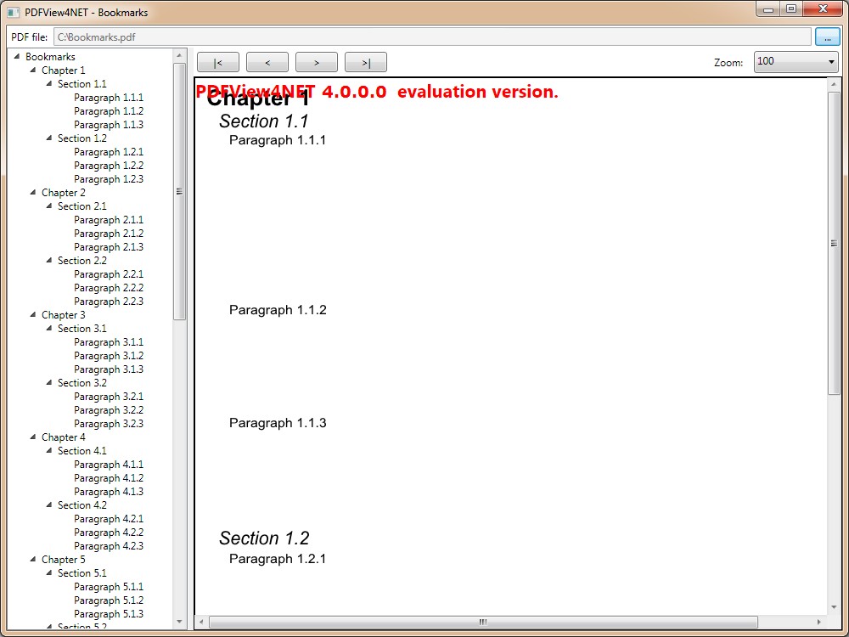Click the bookmarks panel scroll down arrow

(179, 622)
